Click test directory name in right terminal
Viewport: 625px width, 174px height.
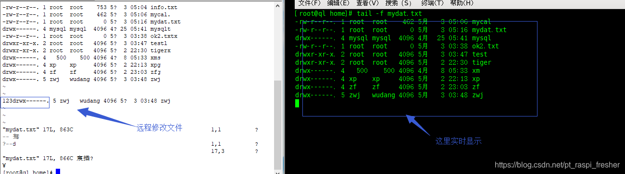(x=480, y=54)
